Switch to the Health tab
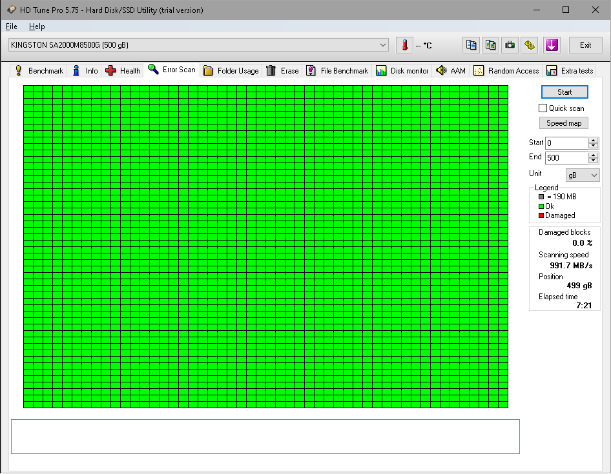Image resolution: width=611 pixels, height=474 pixels. point(122,70)
